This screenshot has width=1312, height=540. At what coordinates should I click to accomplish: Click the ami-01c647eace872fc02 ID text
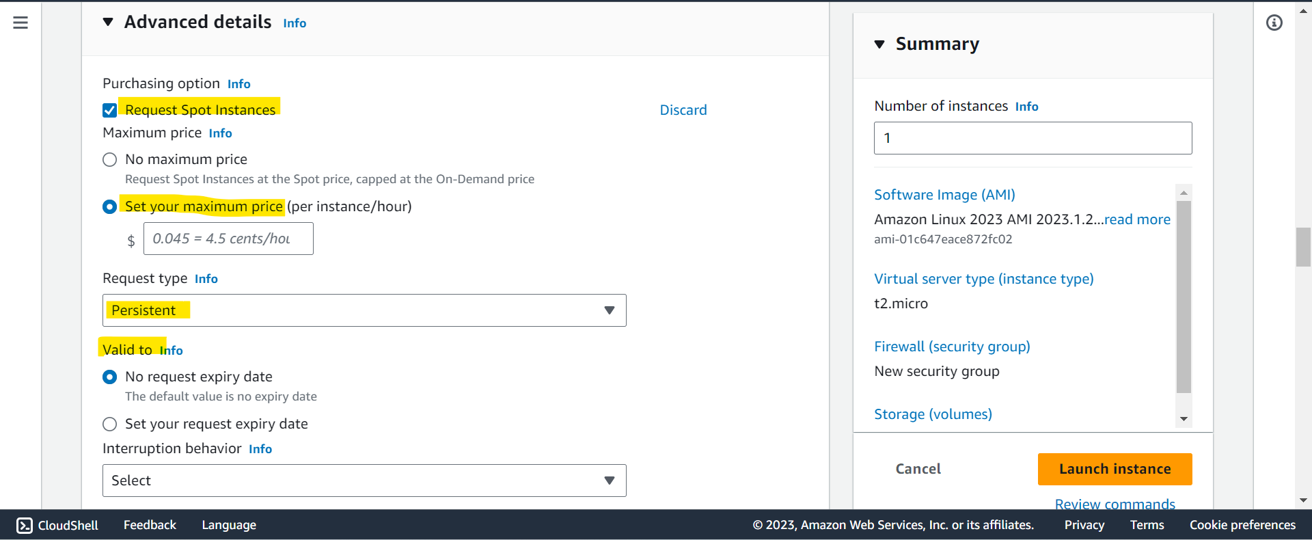943,239
